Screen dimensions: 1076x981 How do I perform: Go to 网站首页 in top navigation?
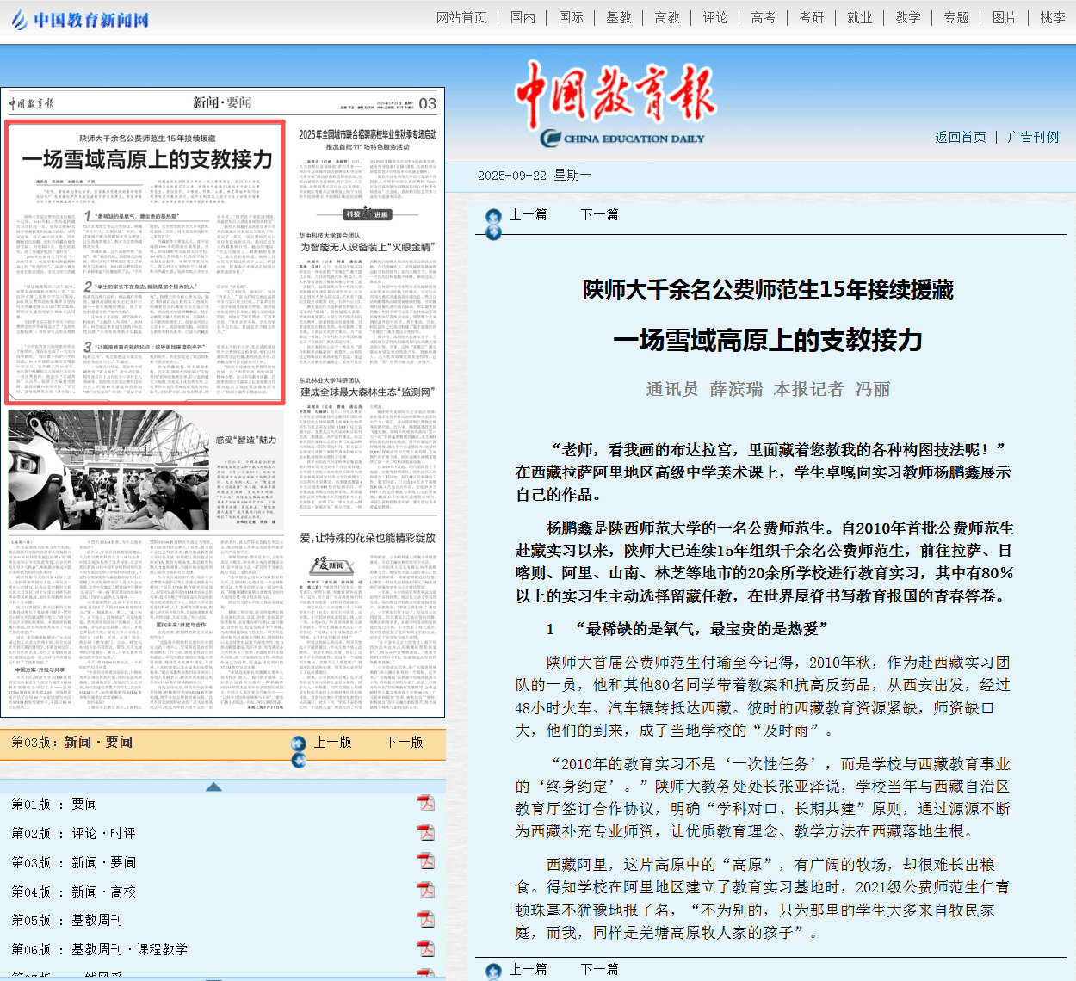click(461, 17)
